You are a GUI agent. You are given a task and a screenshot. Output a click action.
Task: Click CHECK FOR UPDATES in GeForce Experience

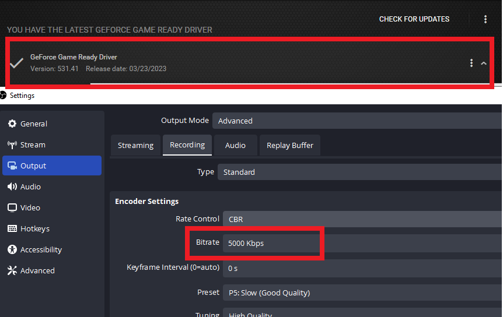[x=414, y=19]
